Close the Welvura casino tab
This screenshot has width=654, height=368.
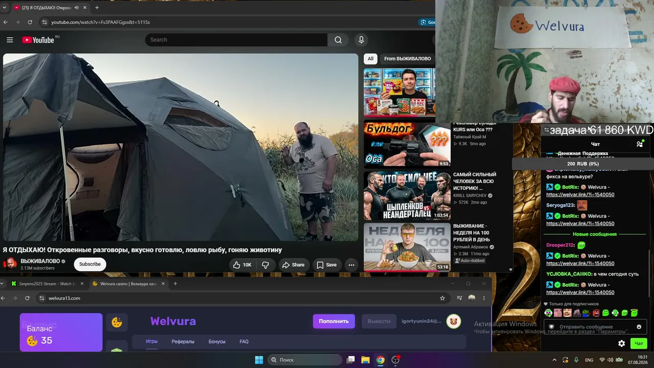pyautogui.click(x=163, y=284)
